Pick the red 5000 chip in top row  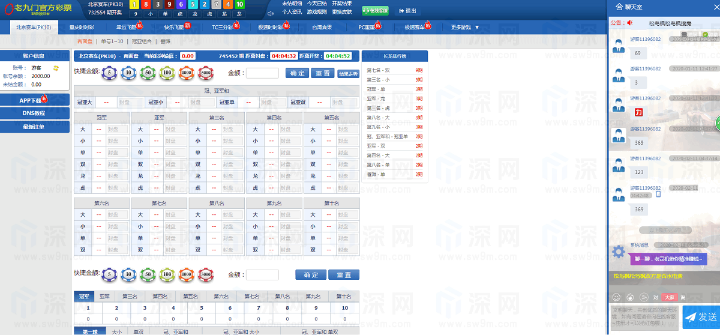[x=205, y=73]
